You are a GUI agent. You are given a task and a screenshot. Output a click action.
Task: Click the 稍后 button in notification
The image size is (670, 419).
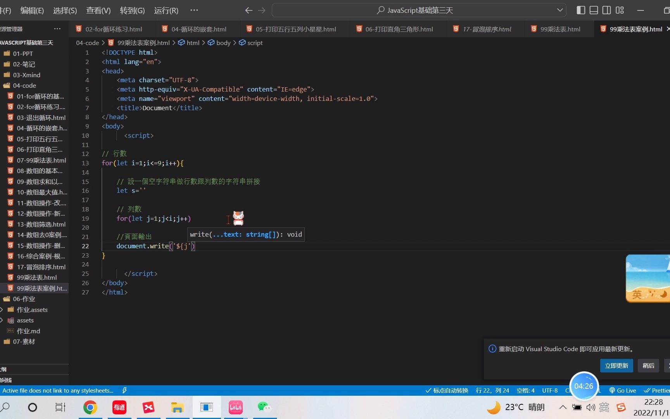[648, 365]
